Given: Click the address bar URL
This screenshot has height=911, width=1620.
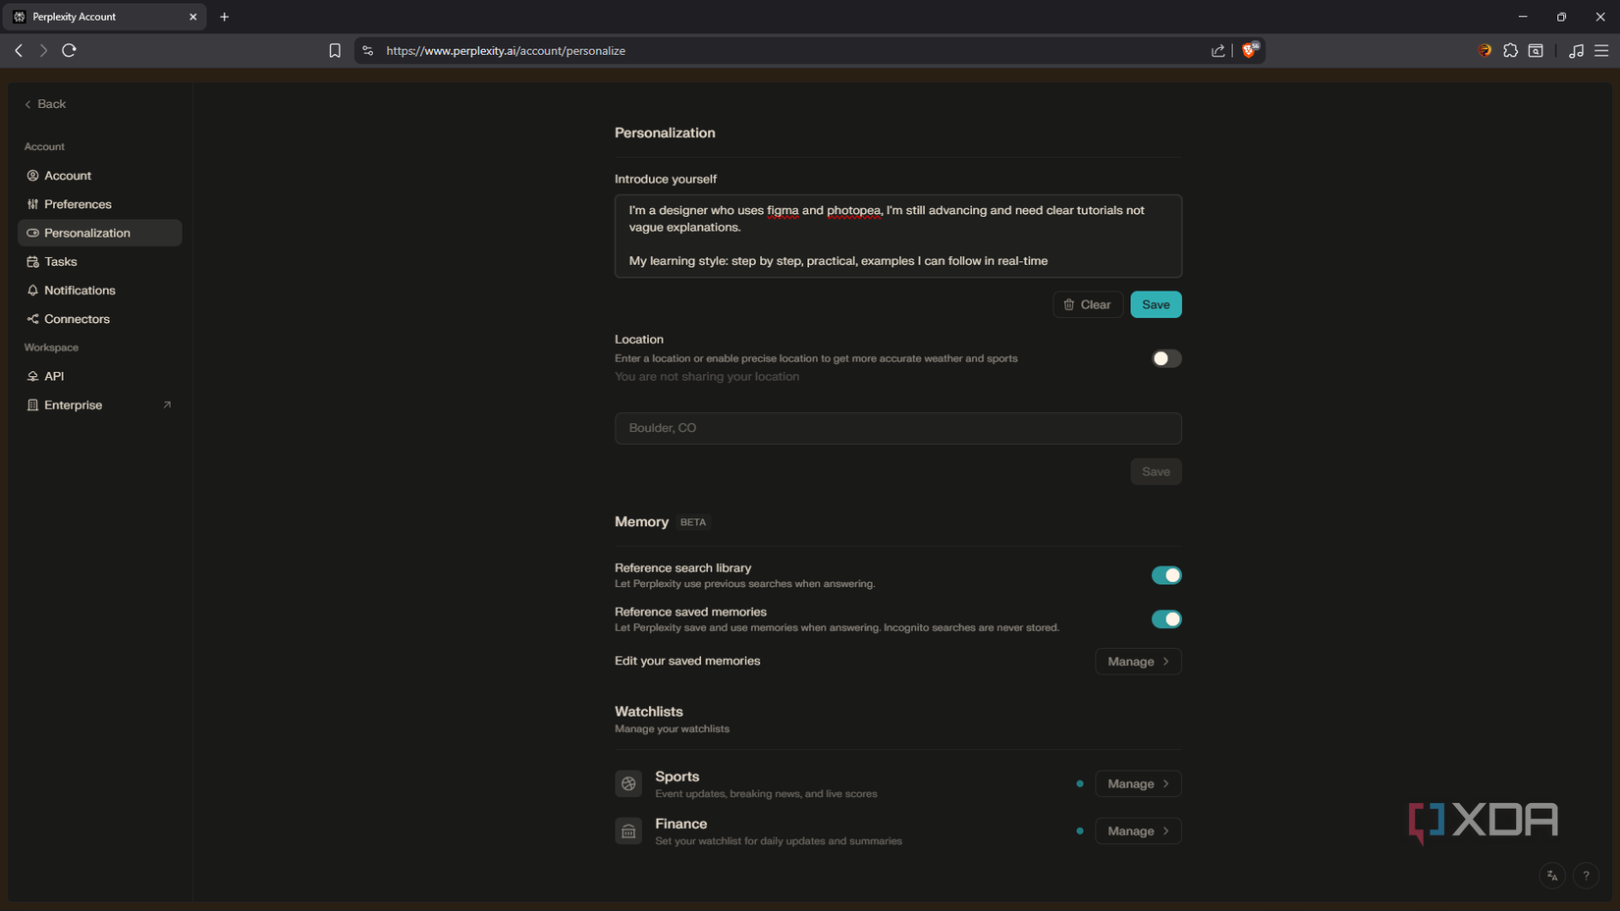Looking at the screenshot, I should coord(506,51).
